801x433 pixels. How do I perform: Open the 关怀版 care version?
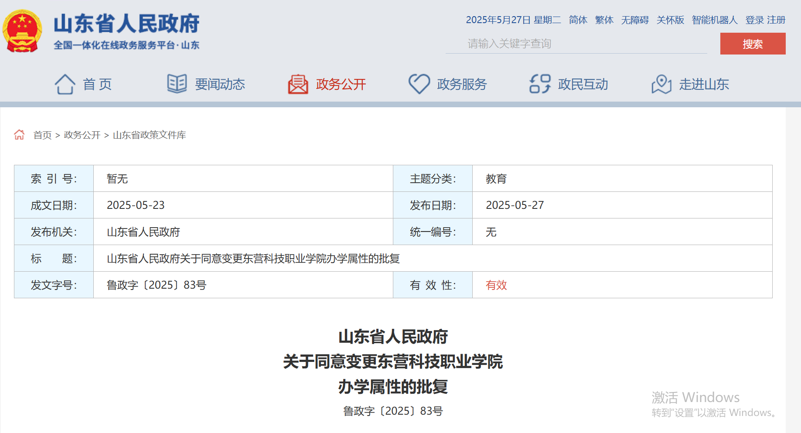pos(671,20)
